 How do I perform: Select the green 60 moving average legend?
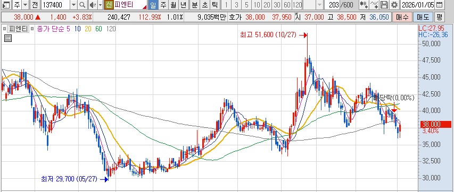pos(99,29)
